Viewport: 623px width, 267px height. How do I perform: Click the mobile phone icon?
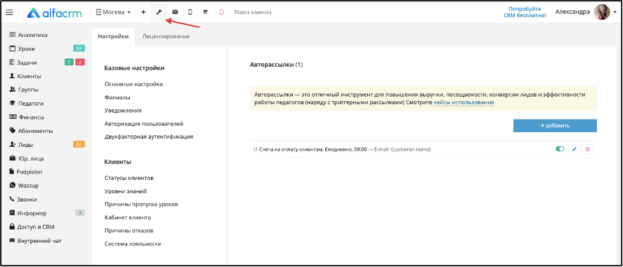pos(190,12)
